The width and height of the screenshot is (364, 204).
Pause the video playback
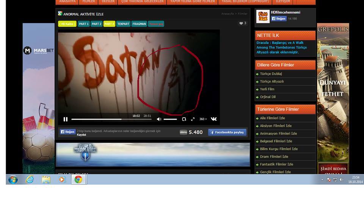coord(66,119)
